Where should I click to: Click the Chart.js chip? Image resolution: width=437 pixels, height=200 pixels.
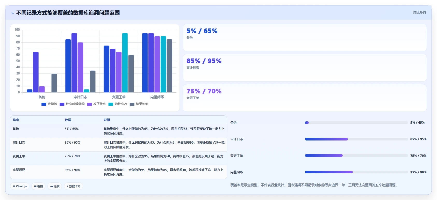click(x=20, y=186)
